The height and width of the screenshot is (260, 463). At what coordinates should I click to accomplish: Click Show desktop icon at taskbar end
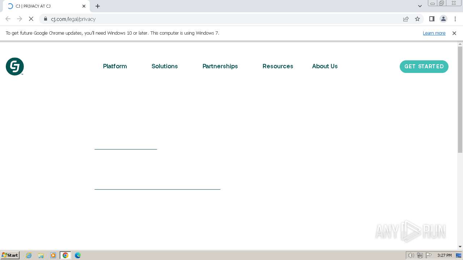click(x=459, y=255)
